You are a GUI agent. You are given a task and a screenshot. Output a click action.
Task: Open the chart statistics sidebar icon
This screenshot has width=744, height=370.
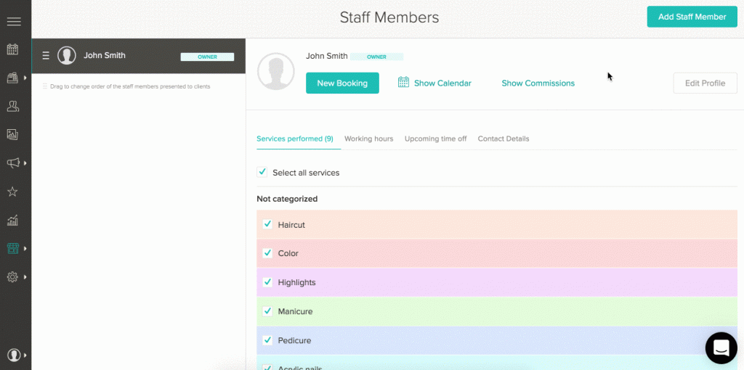13,221
